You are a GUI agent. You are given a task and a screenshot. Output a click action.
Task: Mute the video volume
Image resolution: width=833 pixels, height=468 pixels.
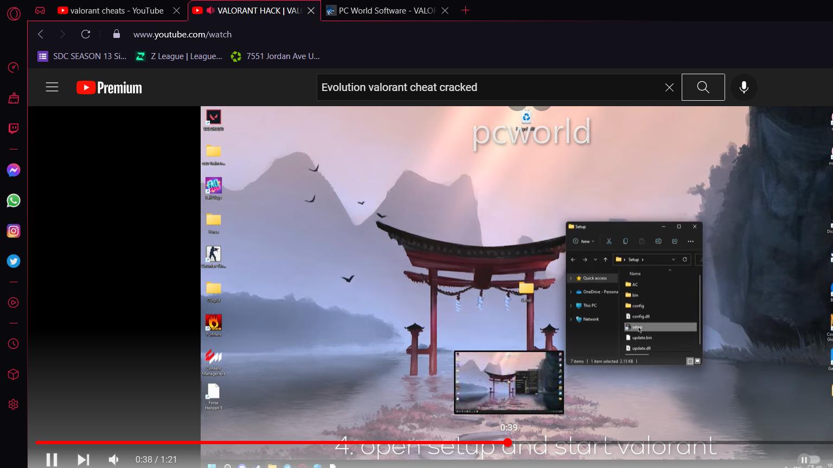tap(113, 459)
